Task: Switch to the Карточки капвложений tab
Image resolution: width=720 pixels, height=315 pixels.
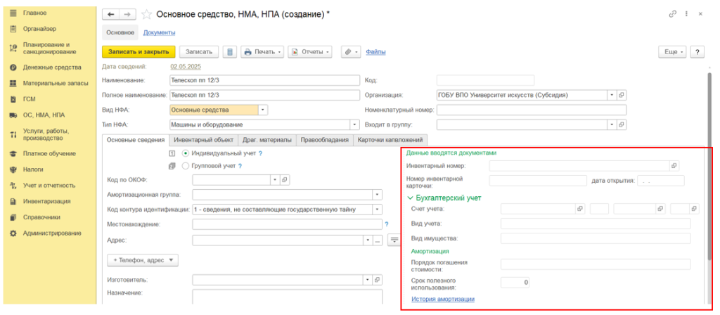Action: tap(391, 140)
